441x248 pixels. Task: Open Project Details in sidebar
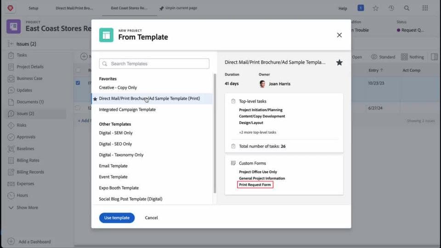click(x=30, y=67)
